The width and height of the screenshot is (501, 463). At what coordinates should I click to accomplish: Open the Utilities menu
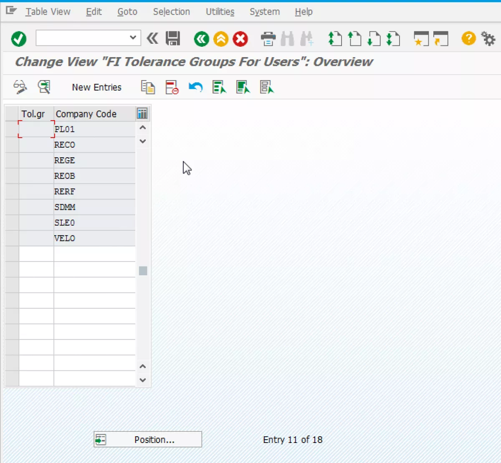click(220, 12)
